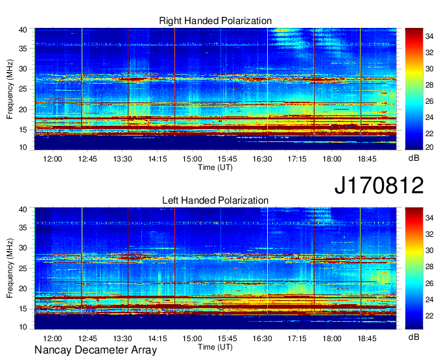Image resolution: width=441 pixels, height=358 pixels.
Task: Click the 15:00 tick label on lower plot
Action: pos(192,339)
